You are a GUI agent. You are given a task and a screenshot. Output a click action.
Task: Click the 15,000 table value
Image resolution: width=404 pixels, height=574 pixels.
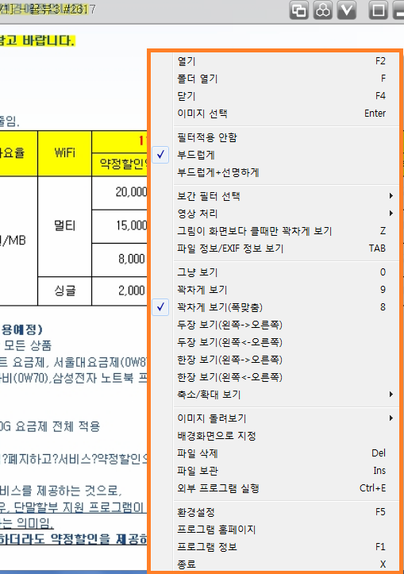132,225
